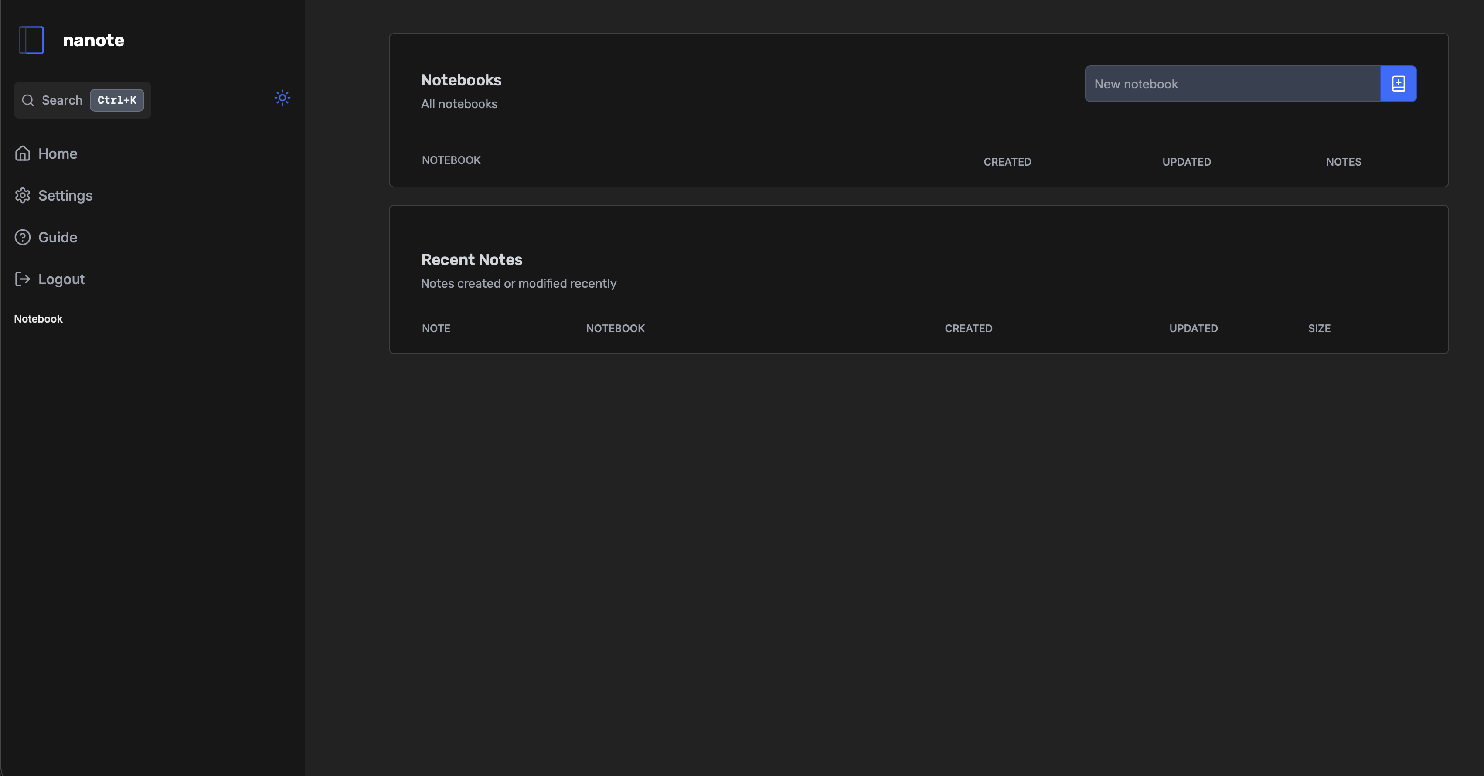The height and width of the screenshot is (776, 1484).
Task: Click the logout arrow icon
Action: pos(23,279)
